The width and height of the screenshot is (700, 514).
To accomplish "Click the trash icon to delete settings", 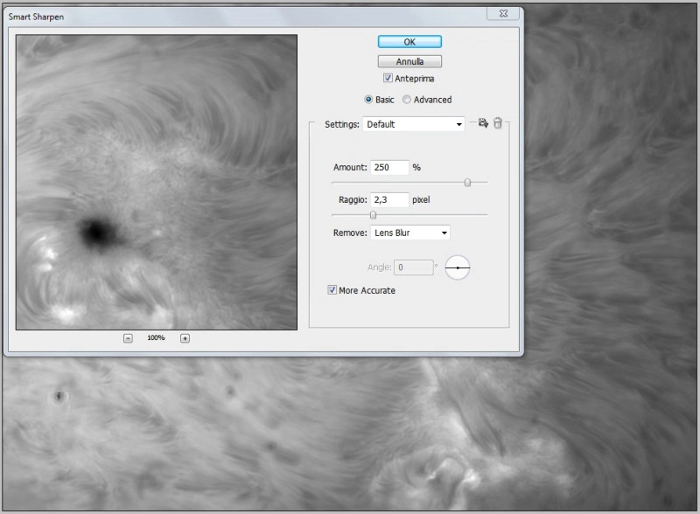I will 497,124.
